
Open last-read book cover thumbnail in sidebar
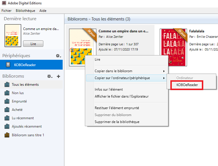click(x=13, y=36)
